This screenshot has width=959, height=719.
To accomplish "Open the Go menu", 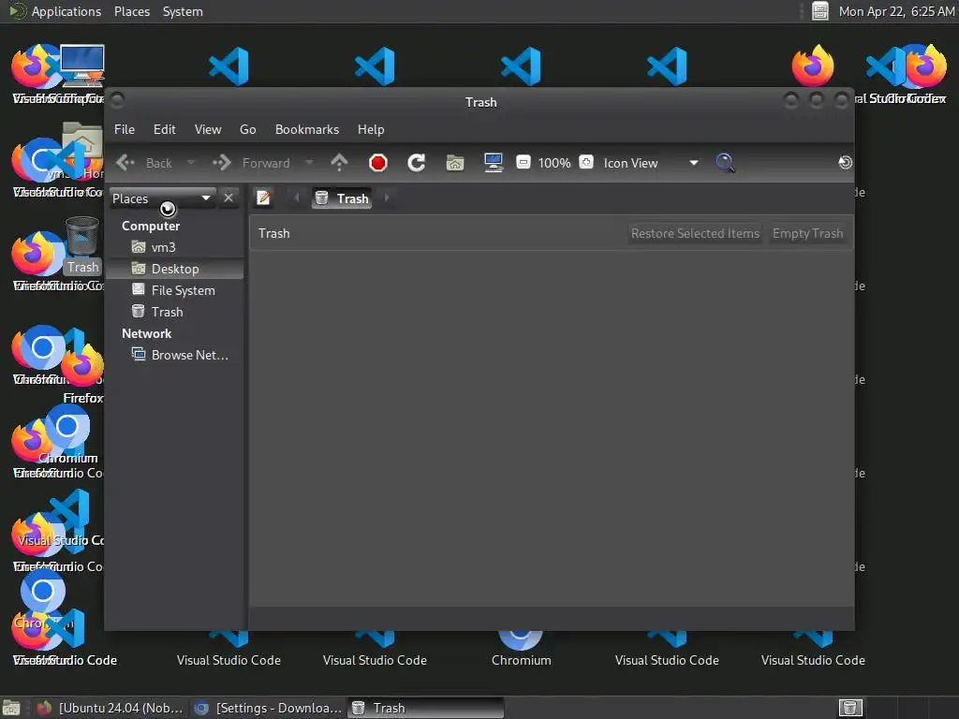I will [247, 129].
